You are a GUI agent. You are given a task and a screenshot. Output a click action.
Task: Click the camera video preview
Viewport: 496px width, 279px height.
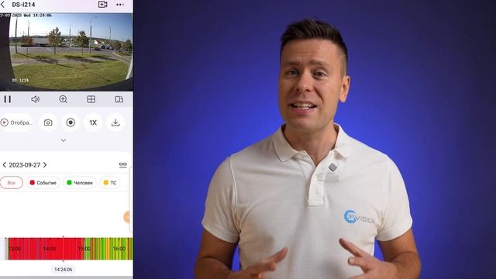[67, 52]
